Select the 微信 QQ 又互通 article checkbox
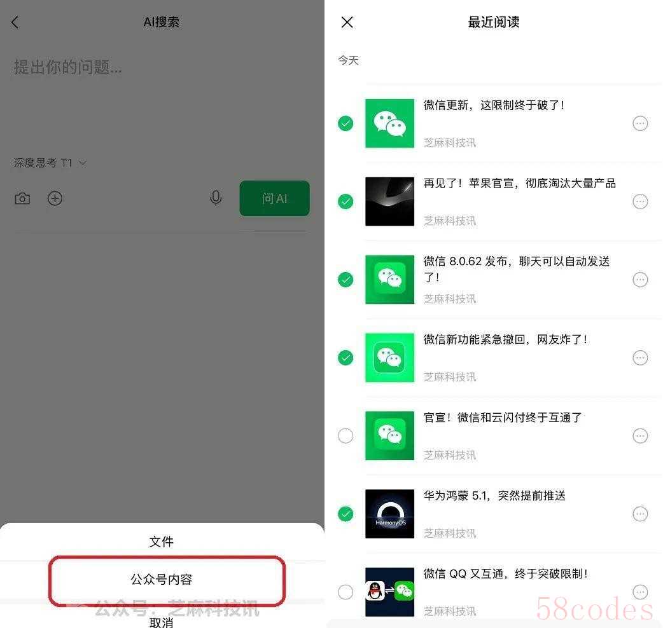The width and height of the screenshot is (663, 628). 346,592
